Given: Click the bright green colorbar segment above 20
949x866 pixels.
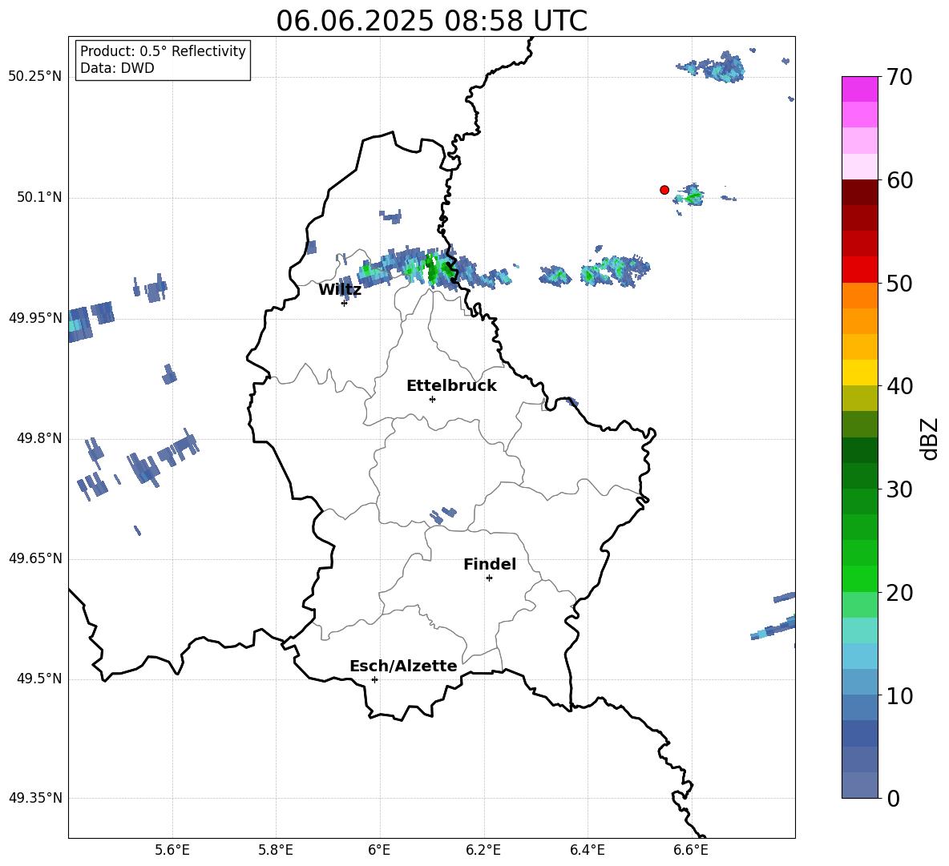Looking at the screenshot, I should pos(859,578).
